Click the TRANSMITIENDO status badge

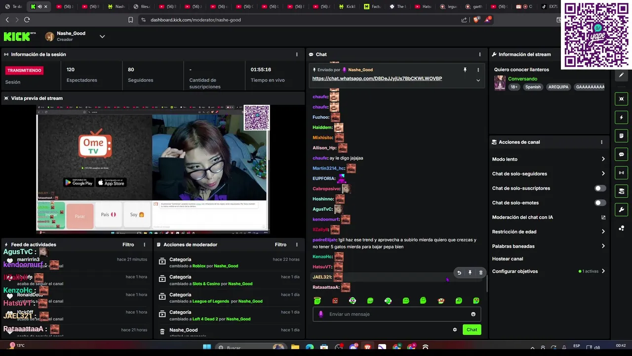pyautogui.click(x=25, y=70)
